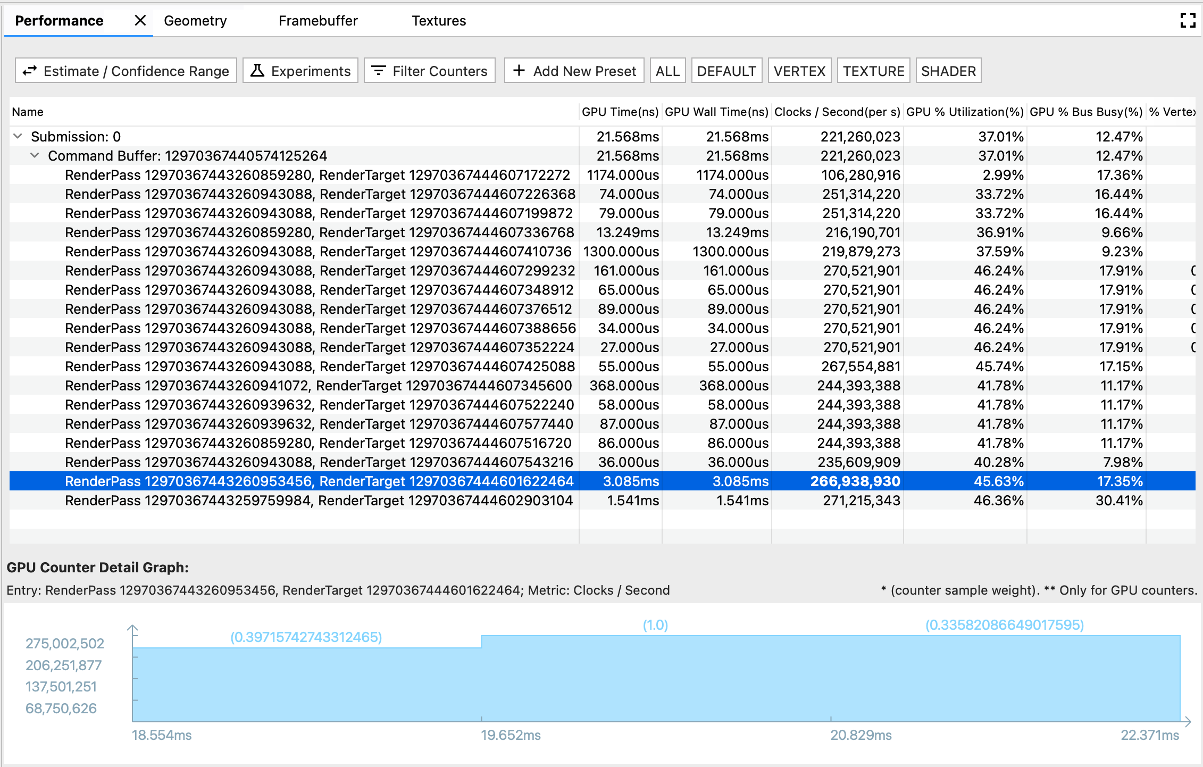Click the ALL preset button

click(x=667, y=70)
